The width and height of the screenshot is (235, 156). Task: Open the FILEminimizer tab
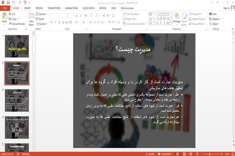click(127, 8)
